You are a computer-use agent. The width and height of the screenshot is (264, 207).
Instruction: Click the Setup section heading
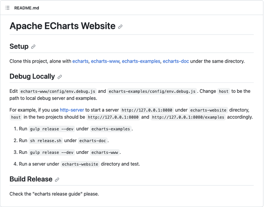(x=19, y=47)
